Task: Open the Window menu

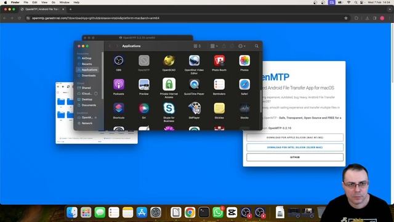Action: [64, 2]
